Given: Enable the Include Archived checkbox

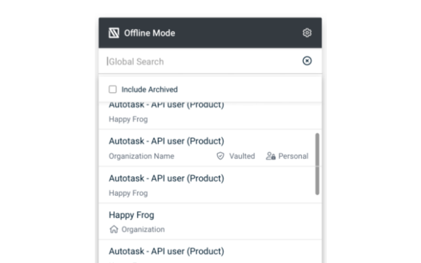Looking at the screenshot, I should tap(112, 89).
